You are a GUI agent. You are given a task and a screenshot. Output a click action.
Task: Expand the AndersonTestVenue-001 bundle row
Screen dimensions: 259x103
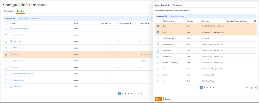(11, 29)
